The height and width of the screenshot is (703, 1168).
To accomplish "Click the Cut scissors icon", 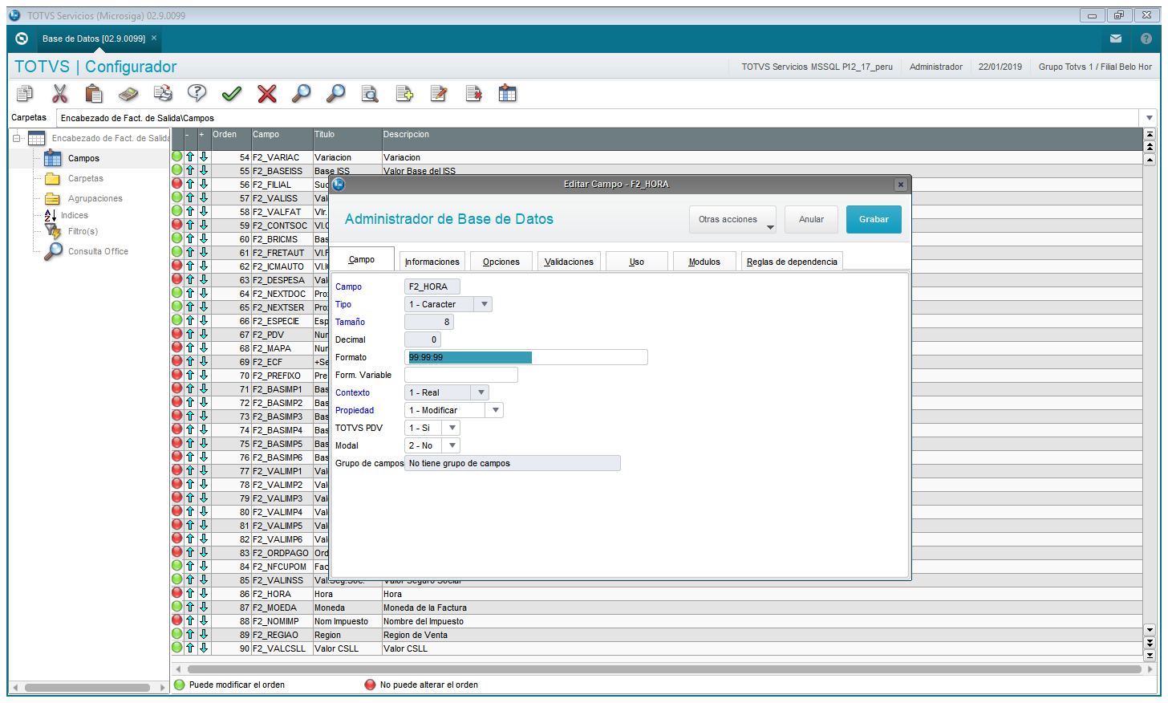I will pos(60,94).
